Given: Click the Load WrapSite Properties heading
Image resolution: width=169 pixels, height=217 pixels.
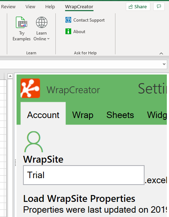Looking at the screenshot, I should tap(79, 198).
